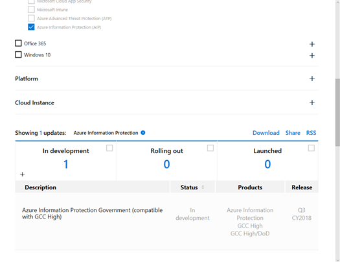340x262 pixels.
Task: Expand the Platform filter section
Action: tap(312, 78)
